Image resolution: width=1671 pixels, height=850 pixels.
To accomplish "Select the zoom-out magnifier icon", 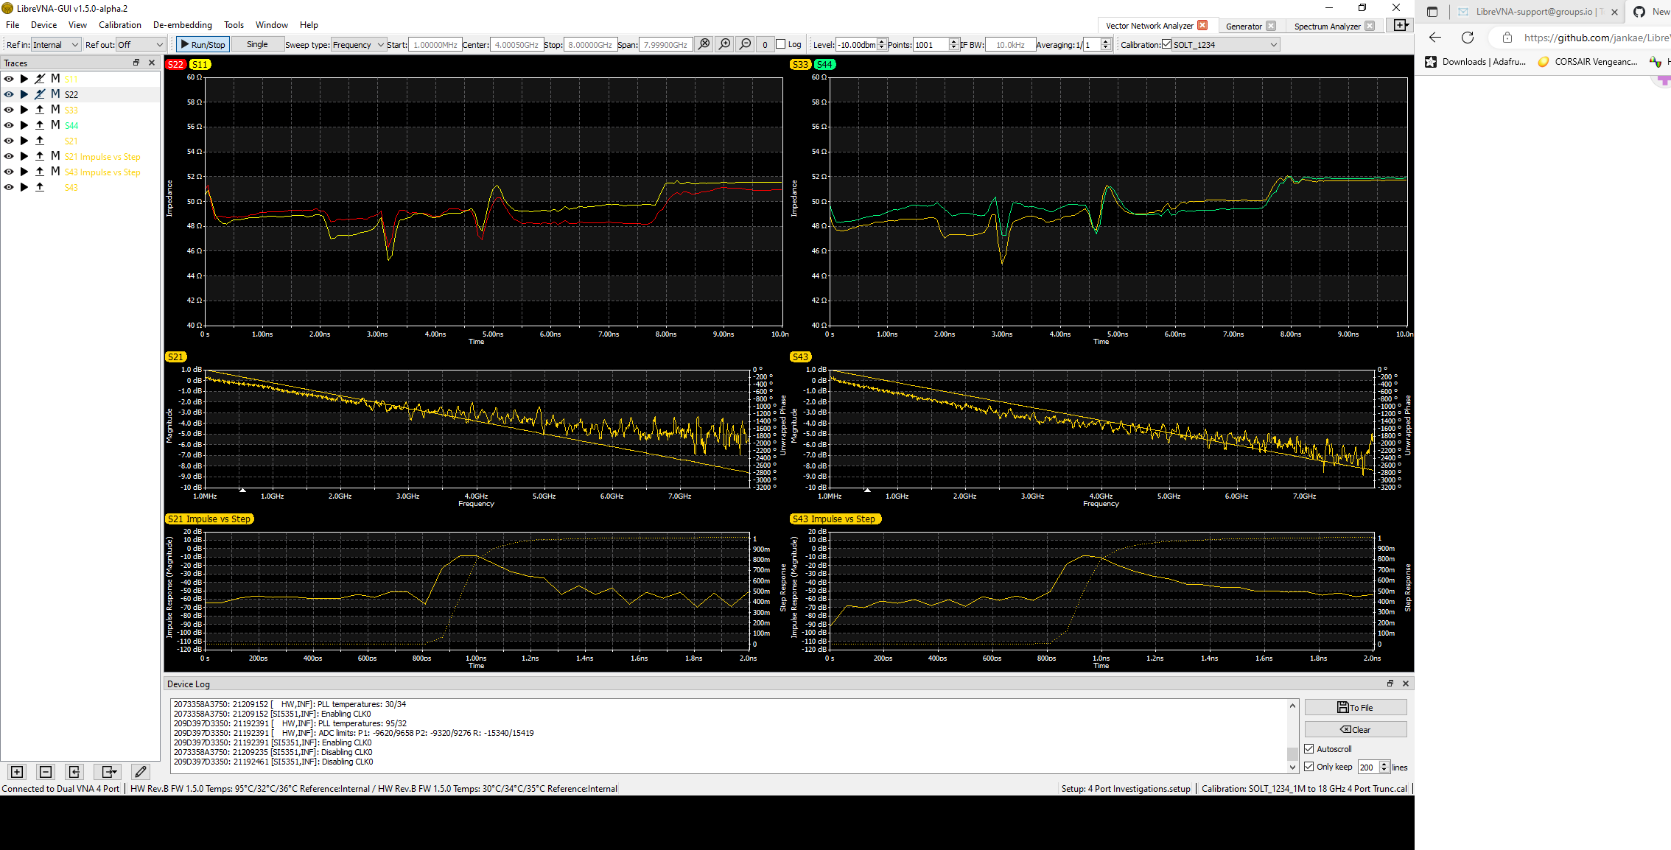I will (x=745, y=43).
